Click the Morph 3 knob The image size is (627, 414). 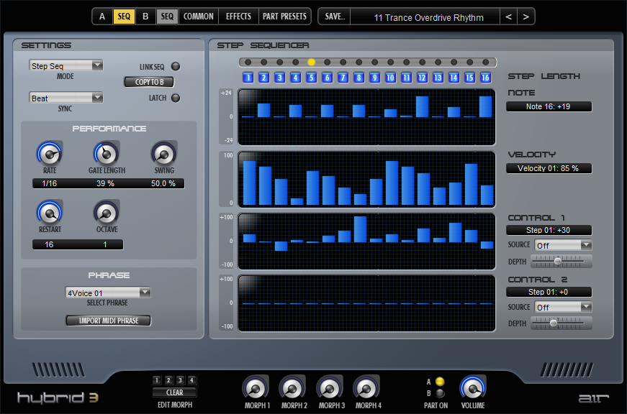330,388
